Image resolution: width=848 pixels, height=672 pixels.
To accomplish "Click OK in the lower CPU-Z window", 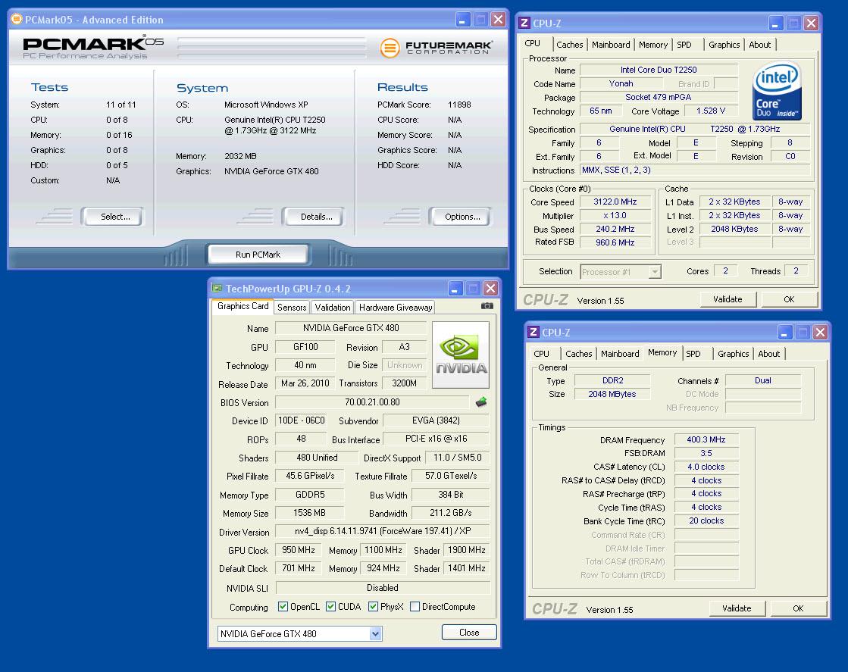I will [x=798, y=608].
